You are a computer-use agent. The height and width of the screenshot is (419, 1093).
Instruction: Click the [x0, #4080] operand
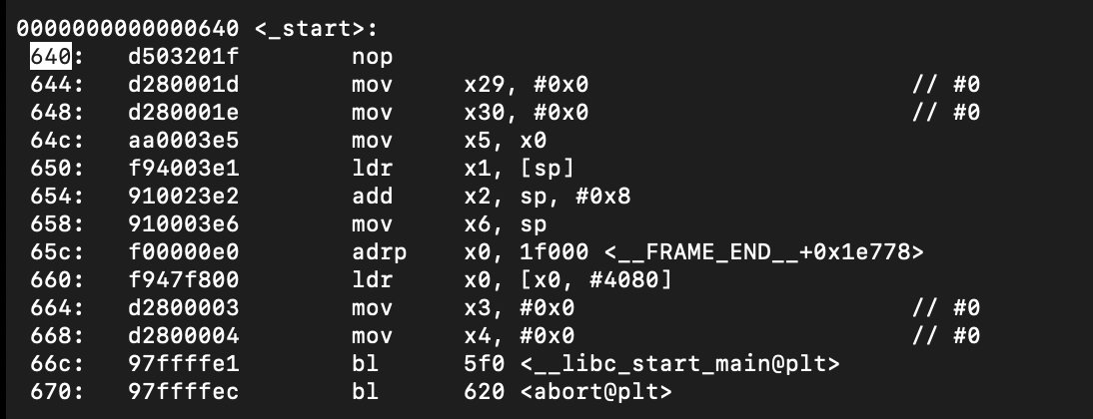coord(596,279)
